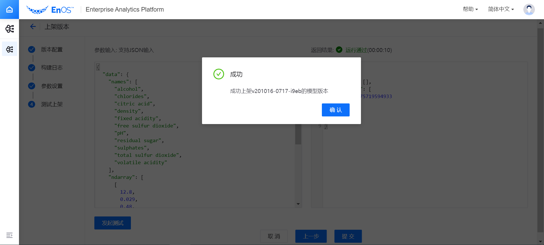Click the 取消 button
The height and width of the screenshot is (245, 544).
[274, 236]
